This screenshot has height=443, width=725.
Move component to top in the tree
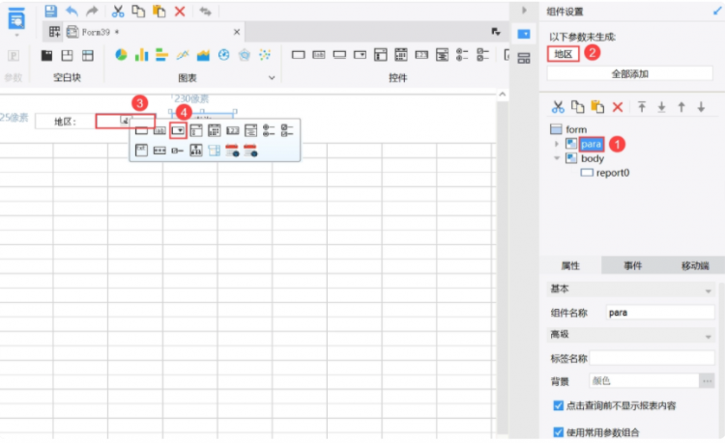click(641, 107)
